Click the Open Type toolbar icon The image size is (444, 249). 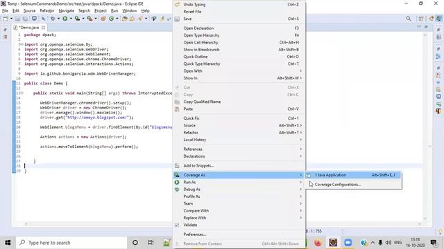pyautogui.click(x=125, y=19)
